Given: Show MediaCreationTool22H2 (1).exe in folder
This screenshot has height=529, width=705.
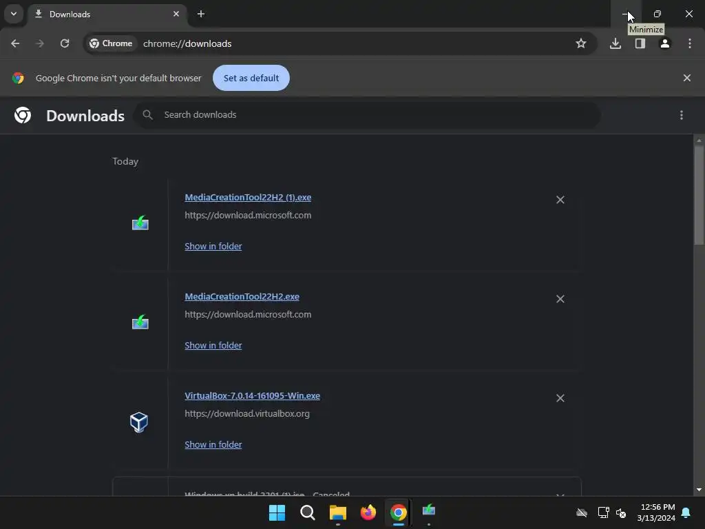Looking at the screenshot, I should (x=213, y=246).
